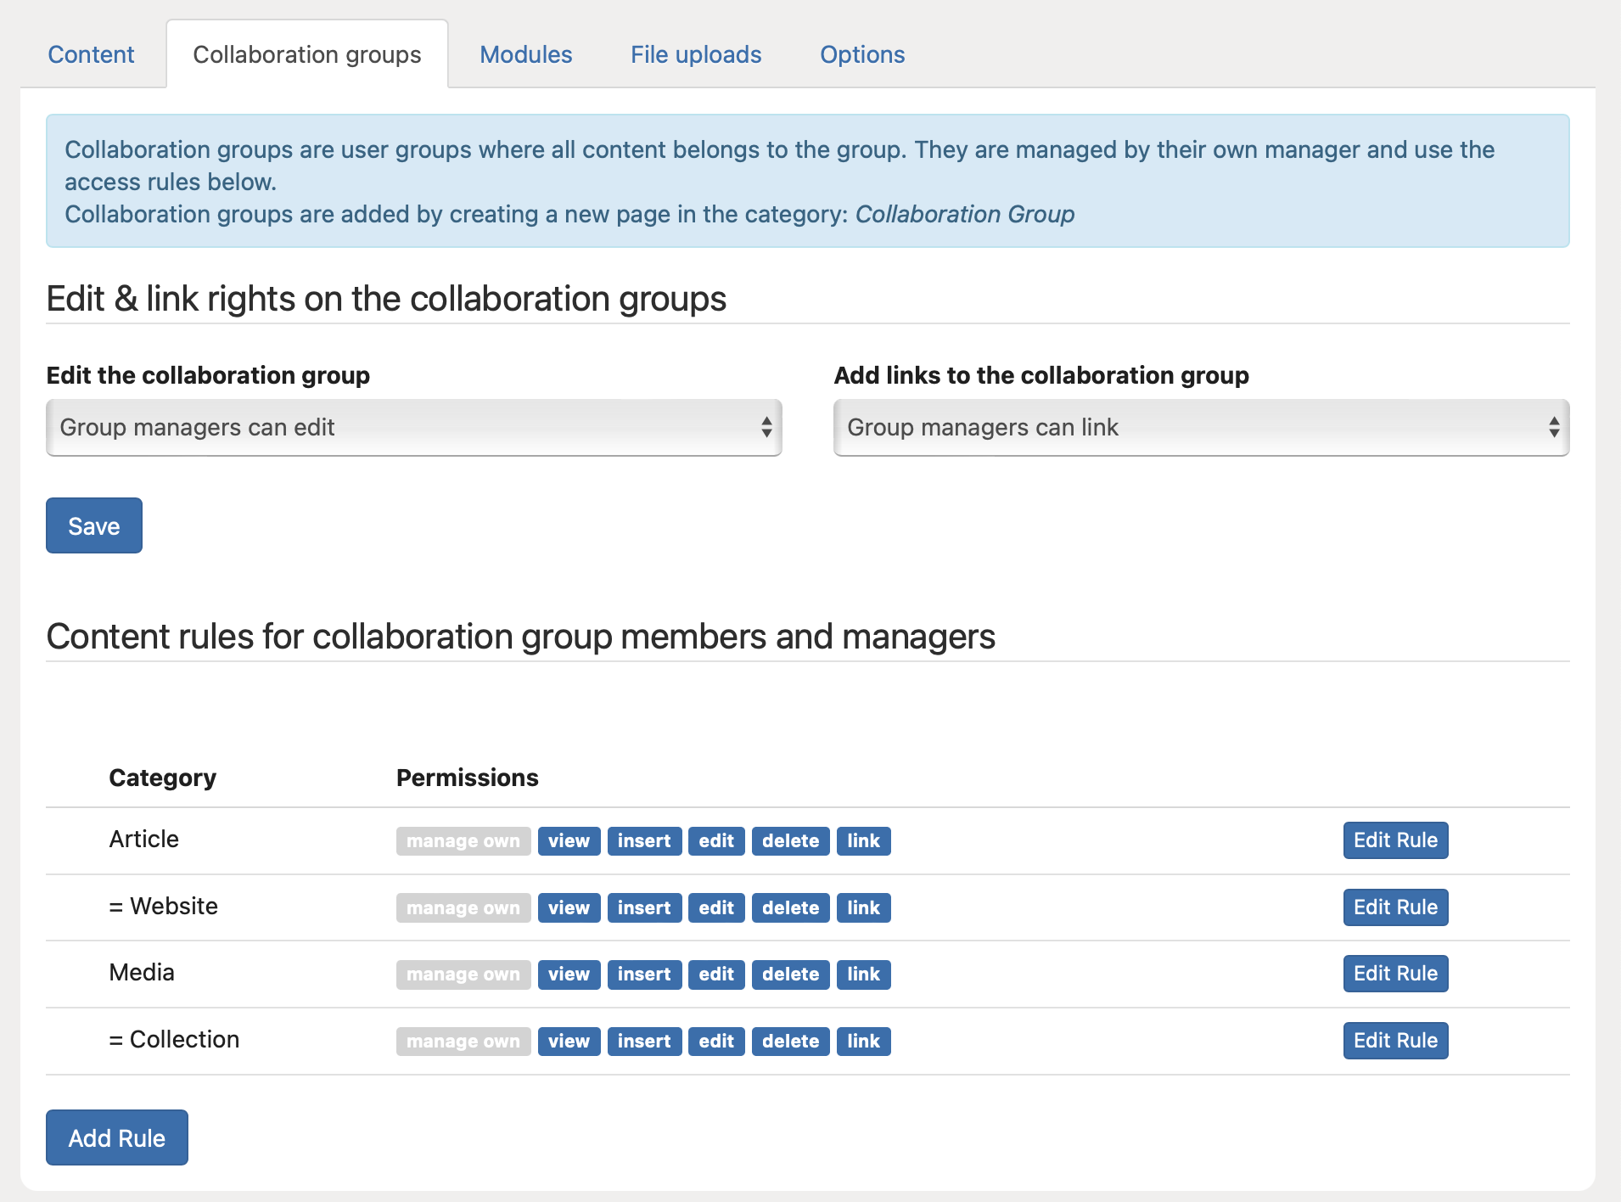Screen dimensions: 1621x1202
Task: Edit the rule for Collection category
Action: pyautogui.click(x=1394, y=1041)
